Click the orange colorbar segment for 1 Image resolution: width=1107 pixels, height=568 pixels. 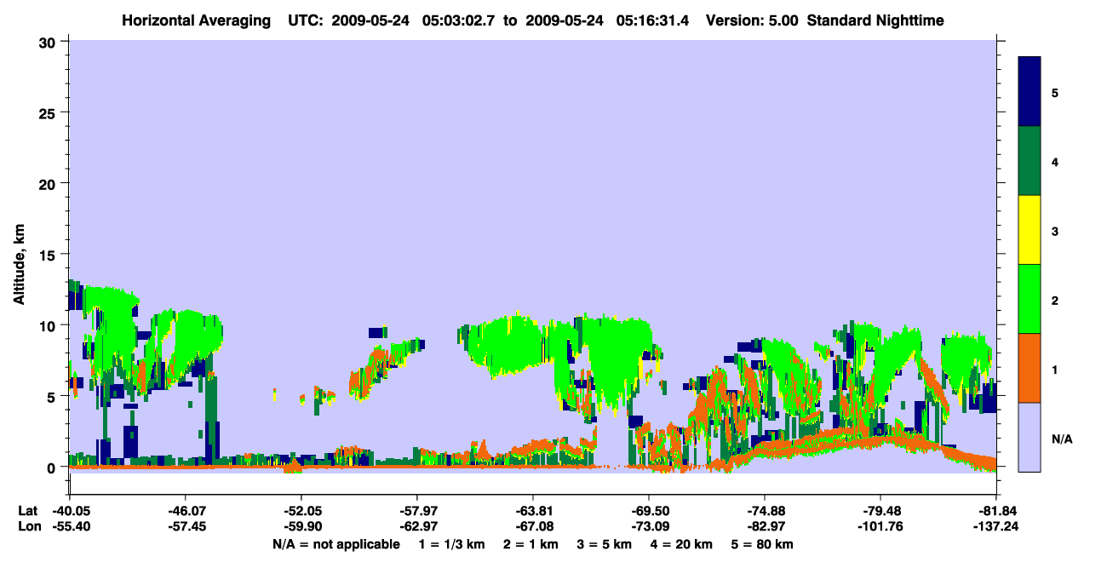[1030, 368]
